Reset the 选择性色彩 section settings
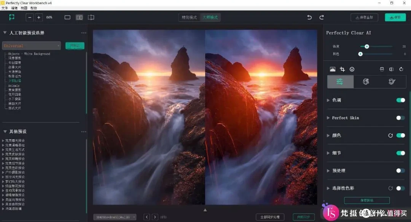This screenshot has width=411, height=222. tap(390, 188)
